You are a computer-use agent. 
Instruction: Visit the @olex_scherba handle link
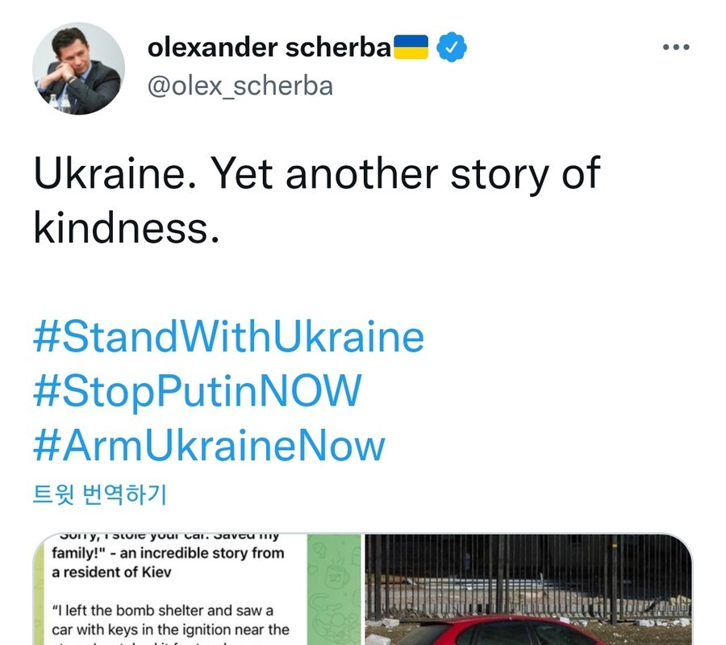point(240,85)
